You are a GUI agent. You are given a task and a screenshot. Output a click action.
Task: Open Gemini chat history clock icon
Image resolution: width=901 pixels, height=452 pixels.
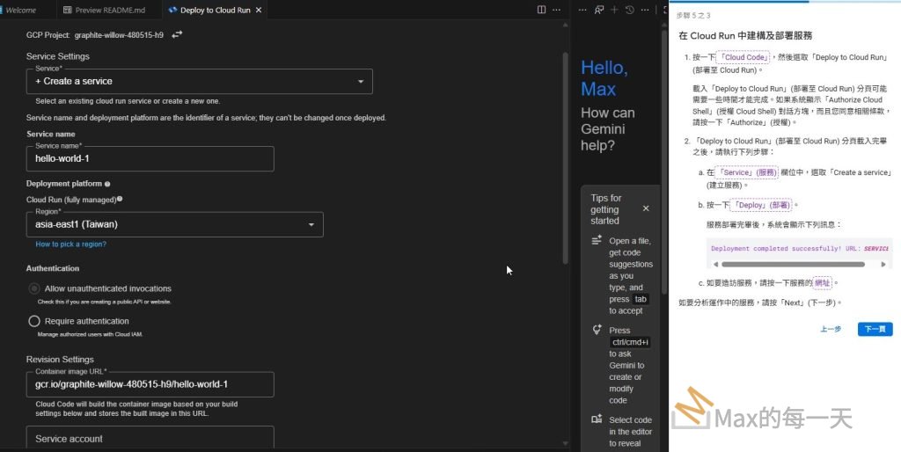click(630, 10)
